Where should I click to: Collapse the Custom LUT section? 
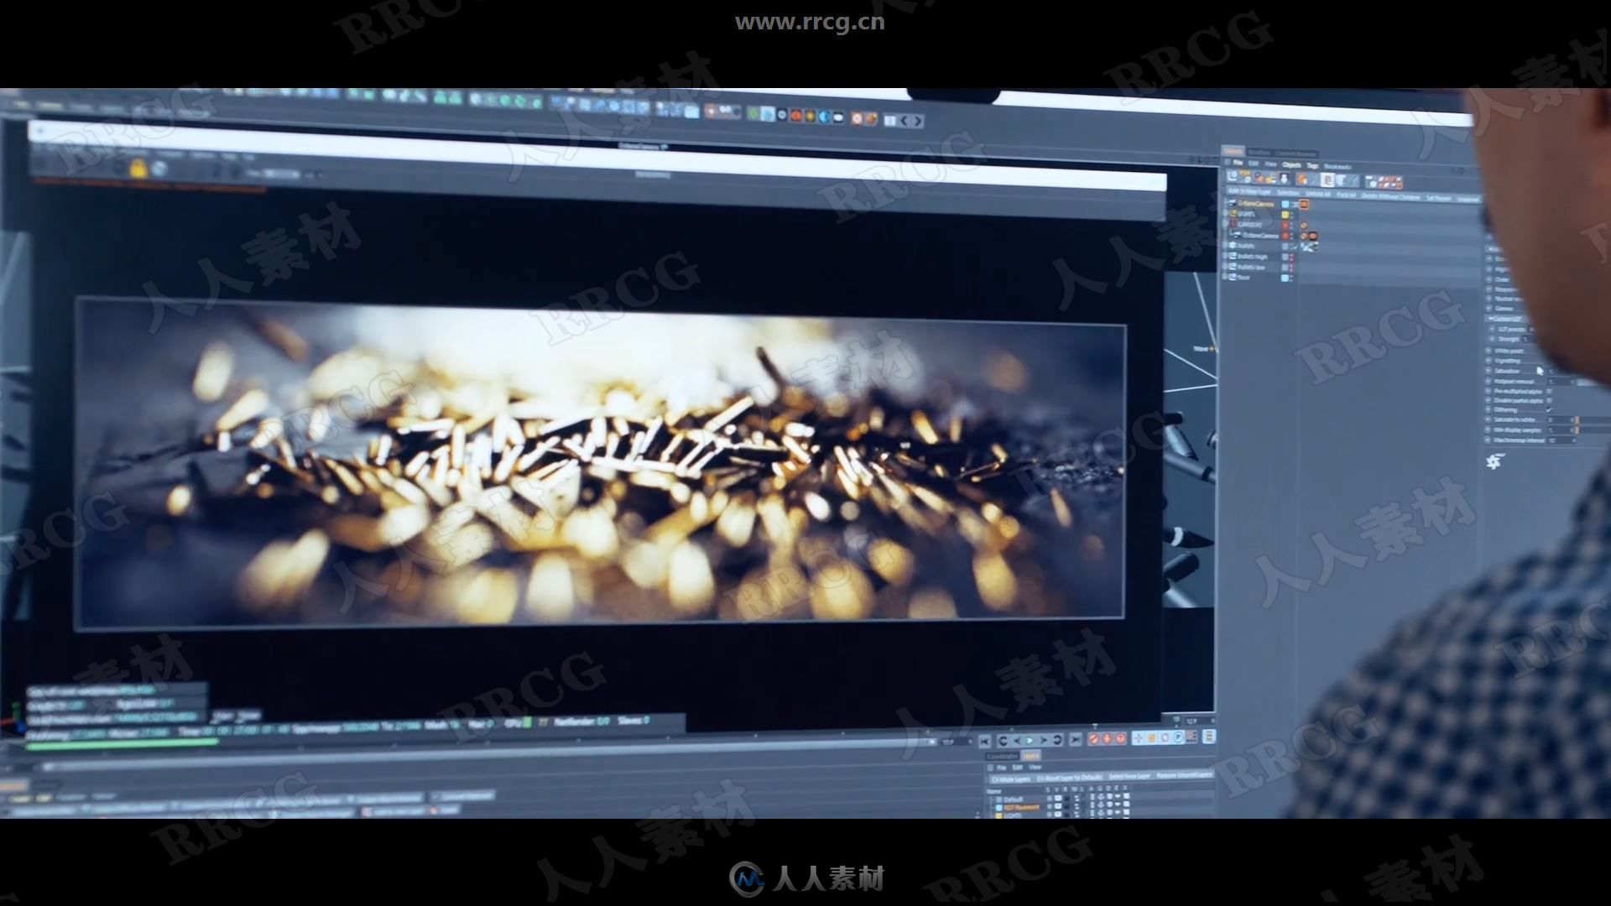point(1490,319)
